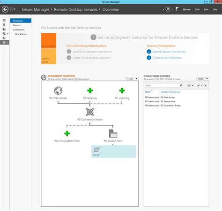This screenshot has height=211, width=222.
Task: Open the IIS icon in sidebar
Action: click(4, 38)
